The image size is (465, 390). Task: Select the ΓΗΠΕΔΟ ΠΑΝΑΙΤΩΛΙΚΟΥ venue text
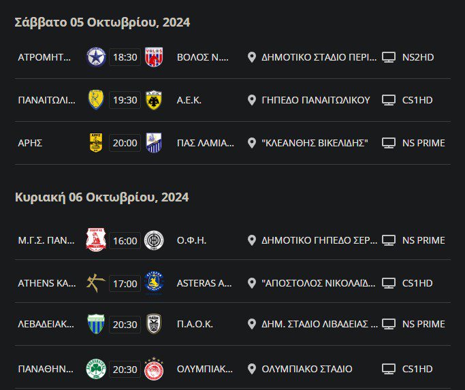pos(316,100)
